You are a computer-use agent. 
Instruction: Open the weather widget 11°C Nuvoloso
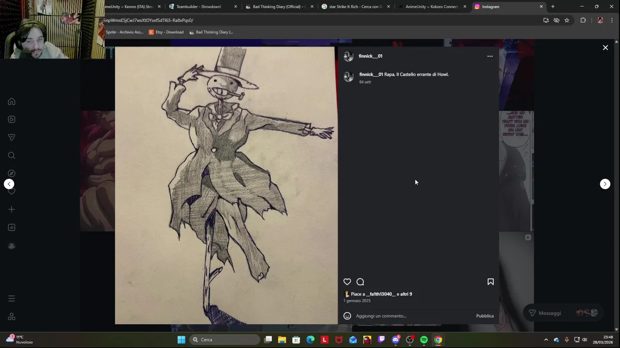click(x=19, y=339)
